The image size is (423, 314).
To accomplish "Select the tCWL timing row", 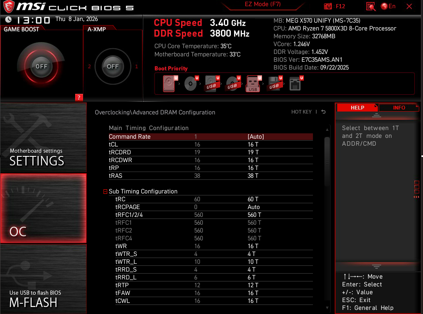I will click(x=214, y=301).
